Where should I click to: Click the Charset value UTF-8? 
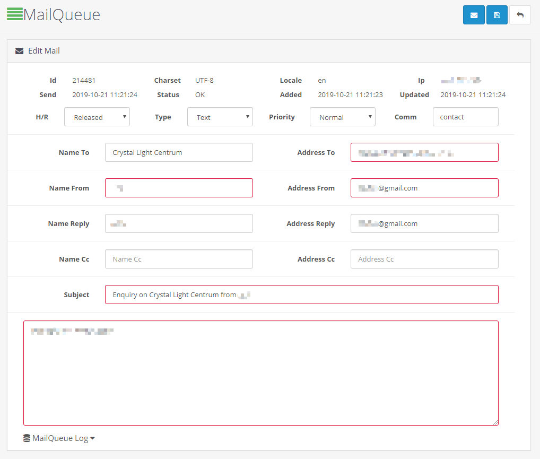tap(204, 80)
